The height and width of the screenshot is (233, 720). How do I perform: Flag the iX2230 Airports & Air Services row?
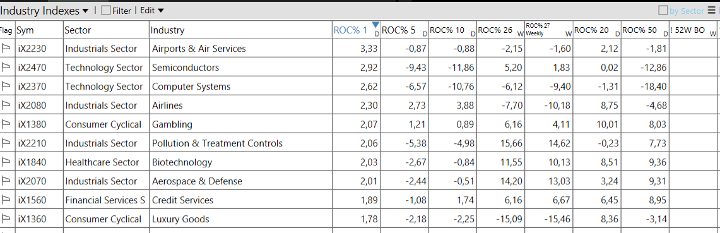7,48
